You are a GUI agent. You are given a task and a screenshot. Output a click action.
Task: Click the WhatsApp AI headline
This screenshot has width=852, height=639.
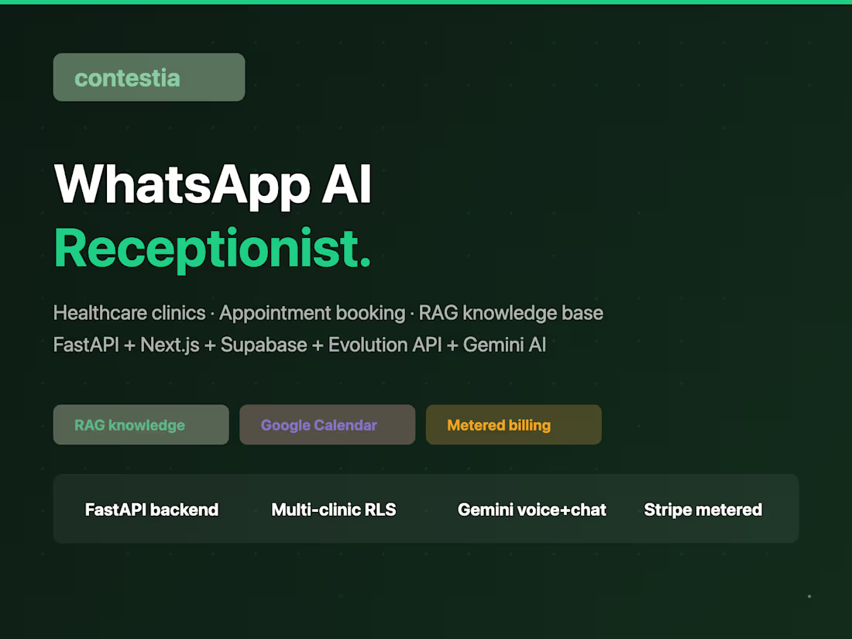pyautogui.click(x=212, y=184)
